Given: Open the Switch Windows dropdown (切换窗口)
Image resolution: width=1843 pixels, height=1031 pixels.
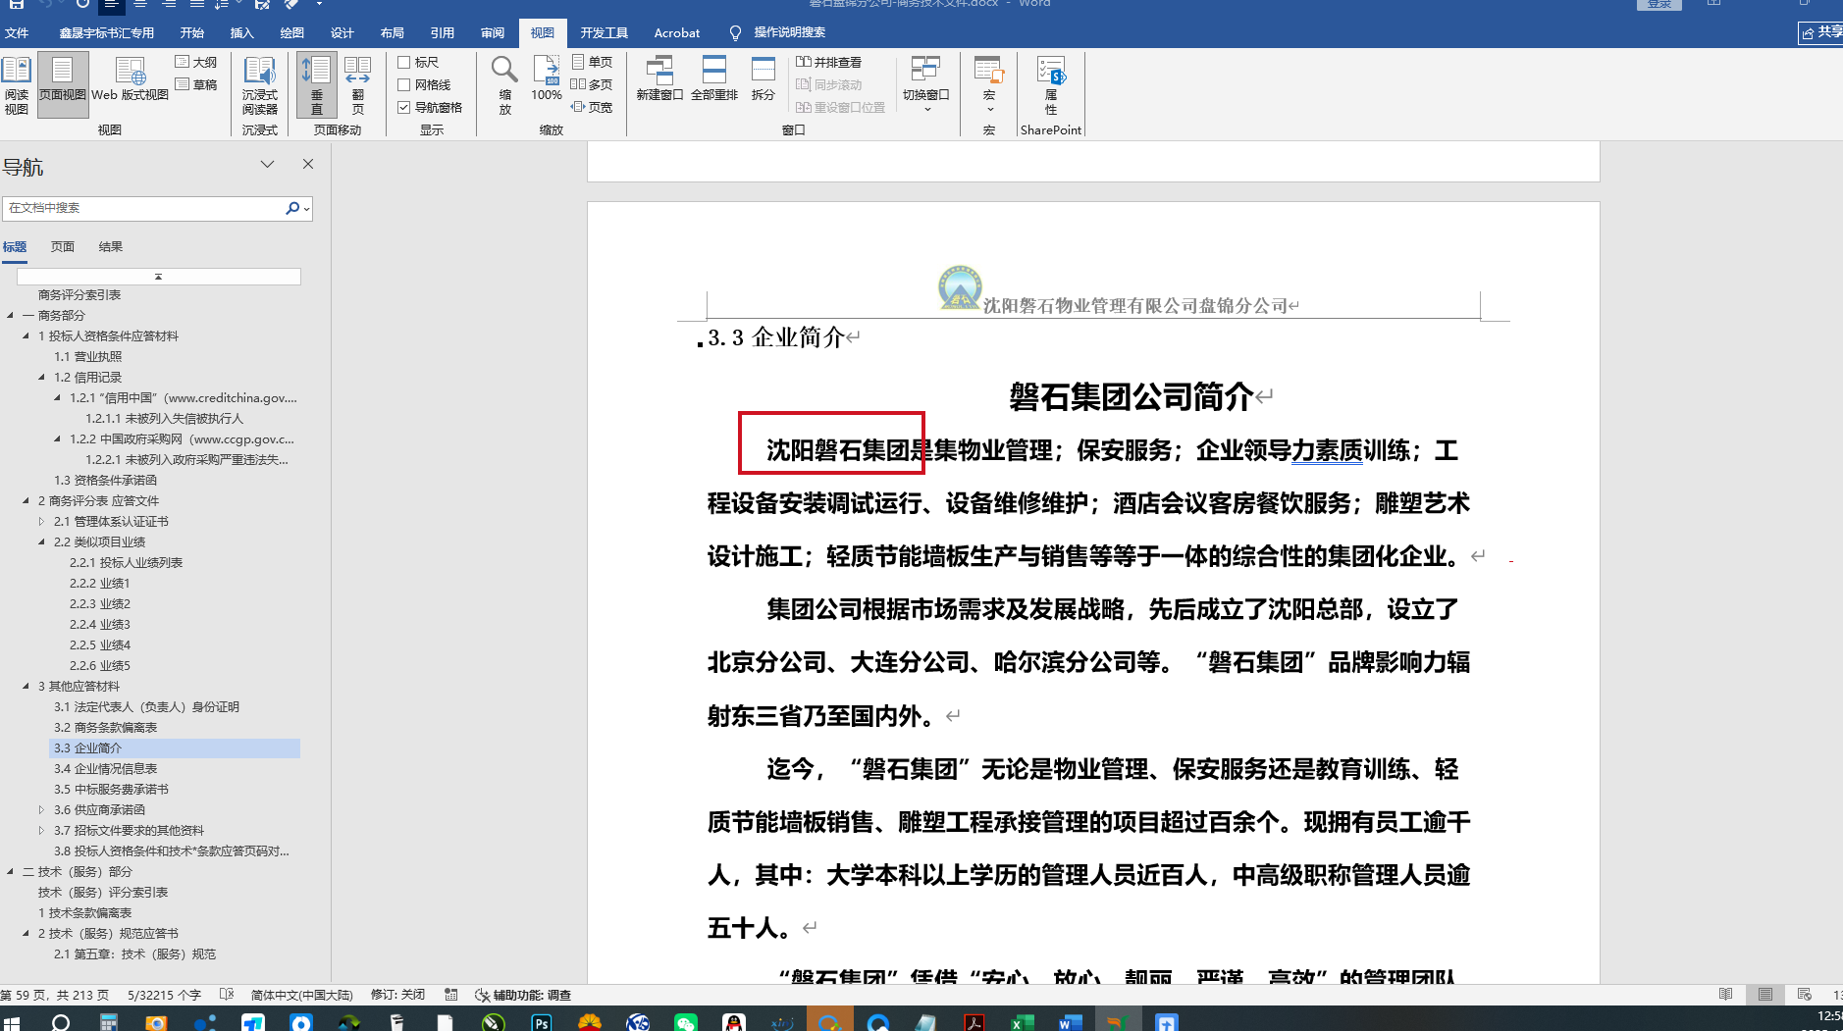Looking at the screenshot, I should [925, 85].
